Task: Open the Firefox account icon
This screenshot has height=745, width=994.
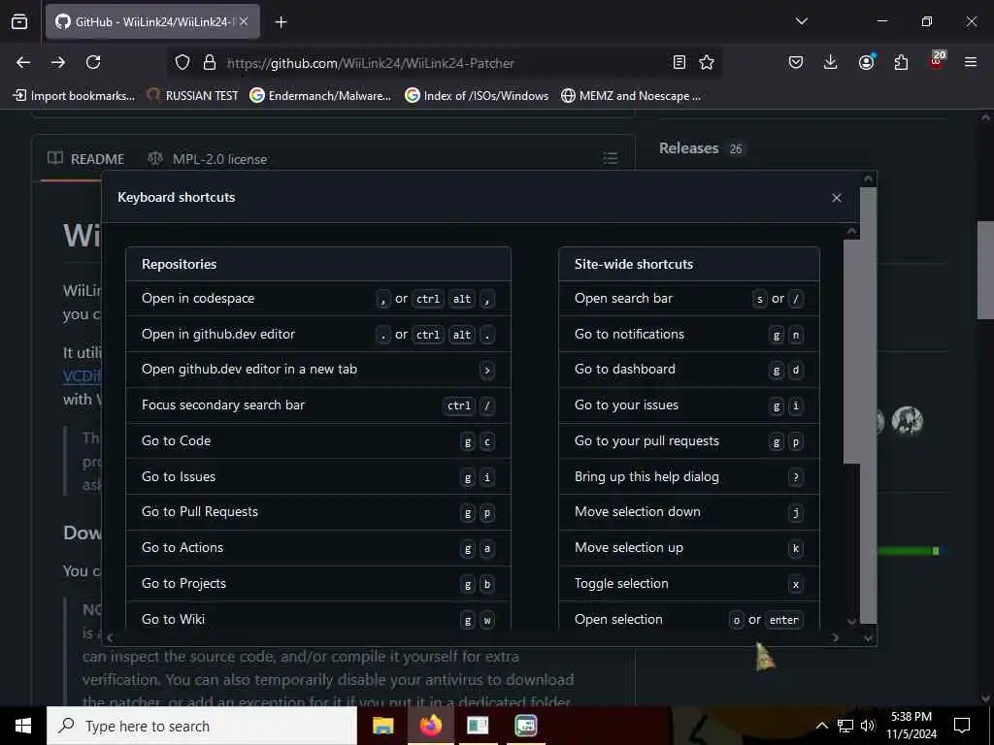Action: (x=866, y=62)
